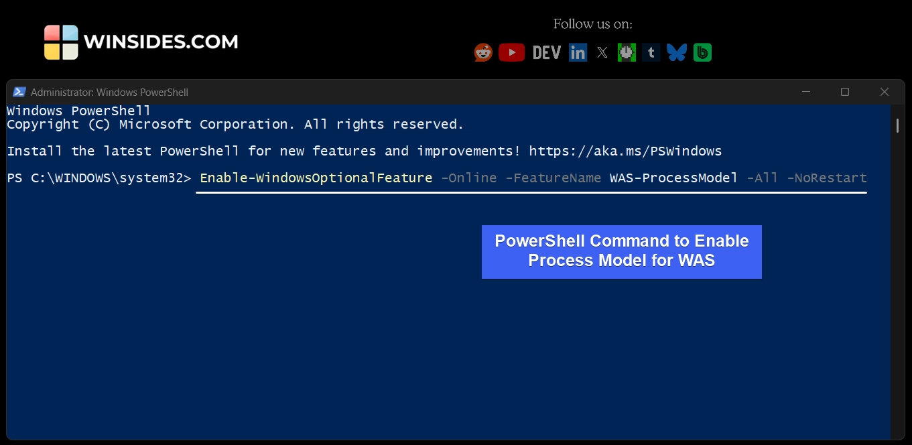
Task: Click the vertical scrollbar thumb
Action: point(897,125)
